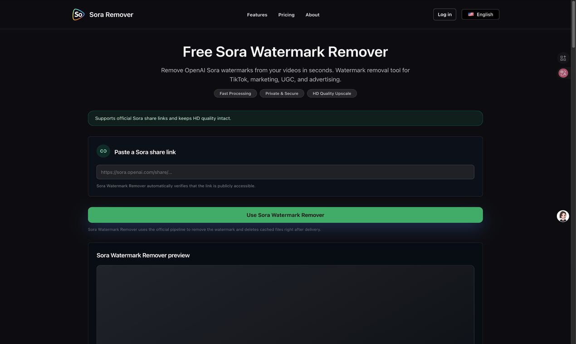Select the Private & Secure tag
This screenshot has width=576, height=344.
282,93
